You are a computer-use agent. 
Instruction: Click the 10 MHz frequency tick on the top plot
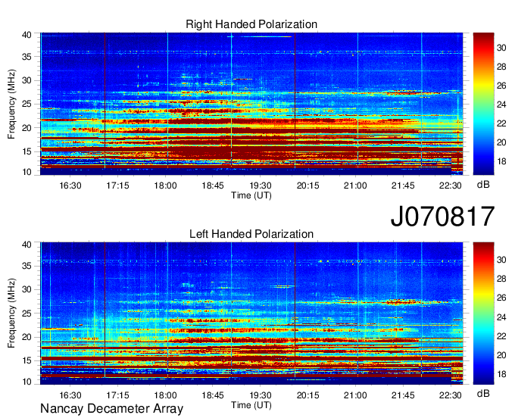pos(27,172)
